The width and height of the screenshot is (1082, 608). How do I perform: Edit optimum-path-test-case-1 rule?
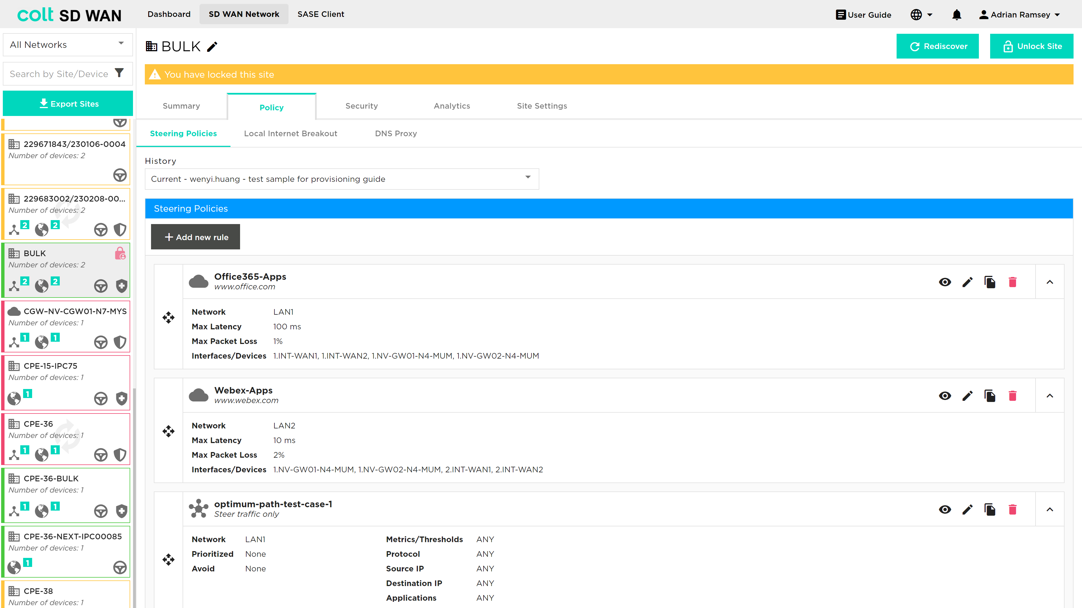coord(967,509)
